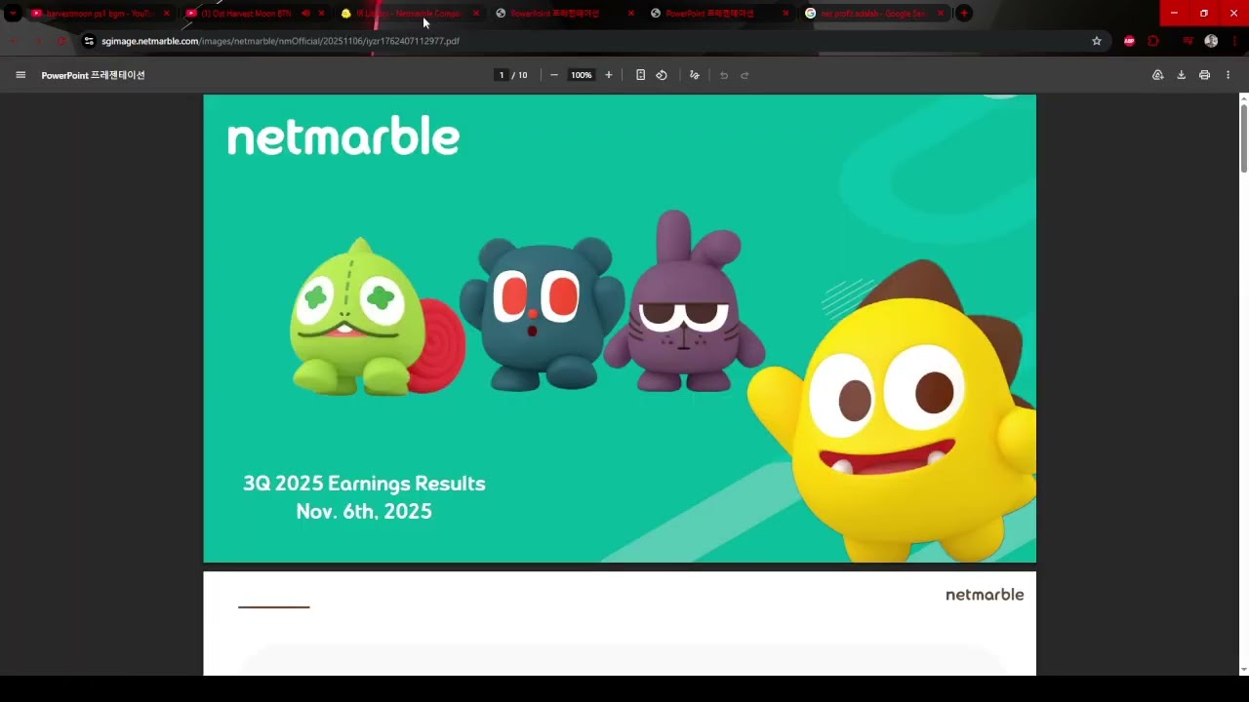Screen dimensions: 1249x702
Task: Go back to the previous page
Action: [15, 41]
